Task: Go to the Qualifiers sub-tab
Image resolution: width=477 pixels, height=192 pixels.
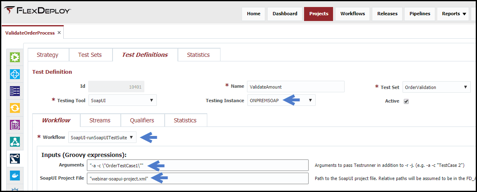Action: [142, 120]
